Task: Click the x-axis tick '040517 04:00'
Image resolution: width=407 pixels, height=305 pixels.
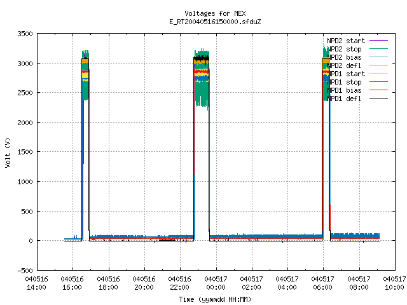Action: [287, 283]
